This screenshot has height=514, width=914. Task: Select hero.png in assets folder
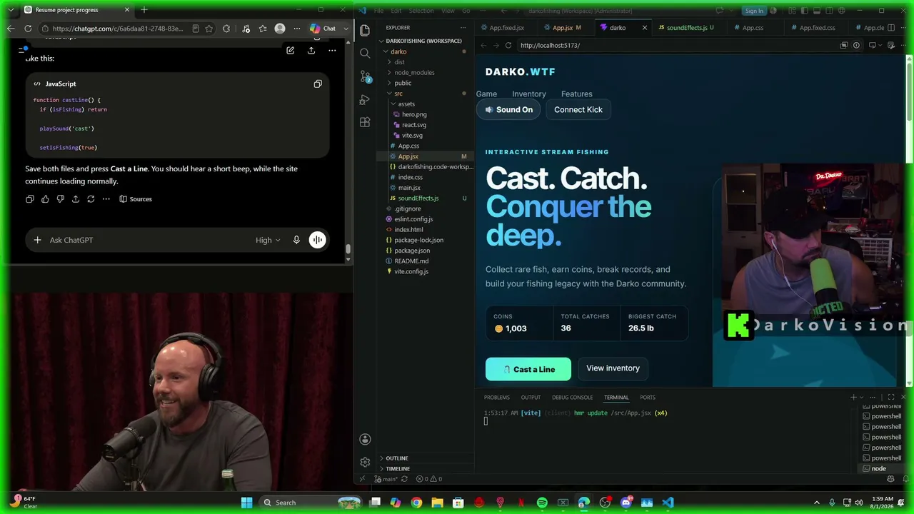coord(414,114)
